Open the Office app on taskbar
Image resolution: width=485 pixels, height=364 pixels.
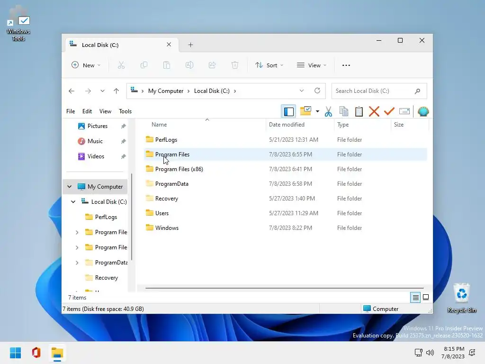[x=36, y=353]
